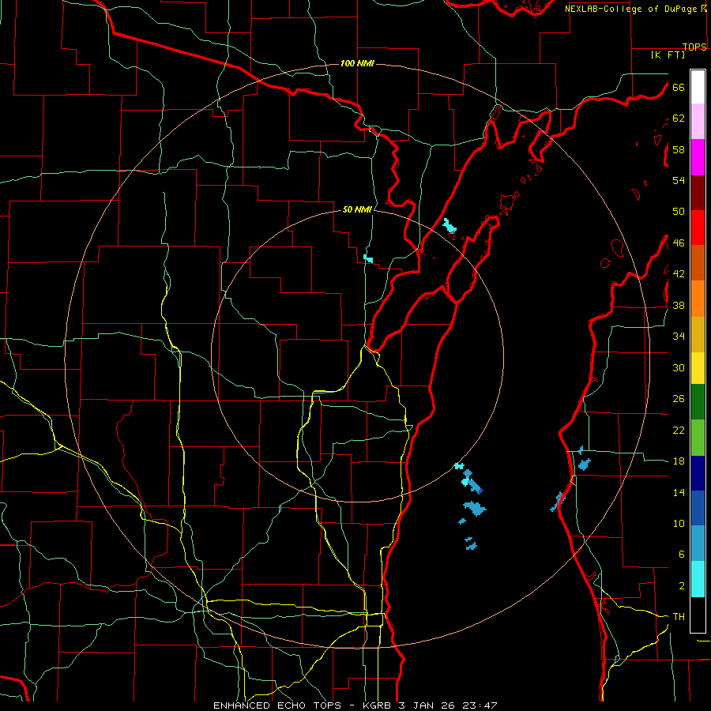Click the navy blue legend swatch
The height and width of the screenshot is (711, 711).
698,473
